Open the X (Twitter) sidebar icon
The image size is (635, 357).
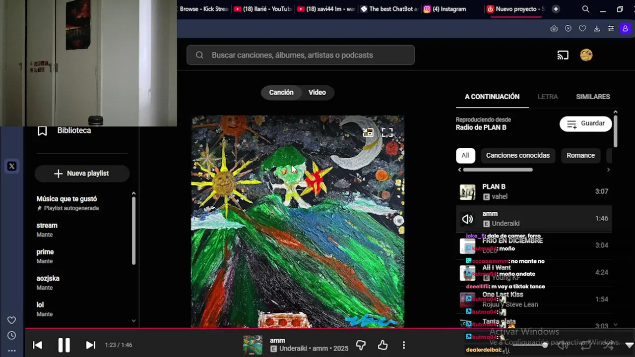click(x=12, y=167)
